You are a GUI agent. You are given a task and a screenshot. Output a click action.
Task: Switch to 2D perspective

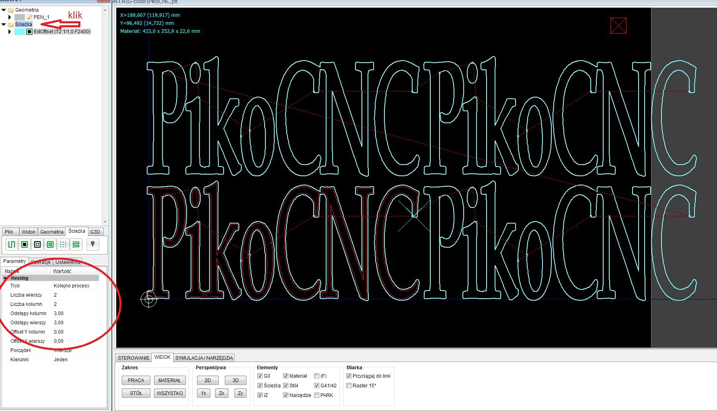(x=208, y=380)
